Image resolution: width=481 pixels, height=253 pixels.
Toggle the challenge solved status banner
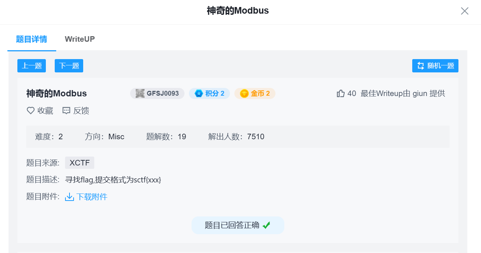(238, 225)
